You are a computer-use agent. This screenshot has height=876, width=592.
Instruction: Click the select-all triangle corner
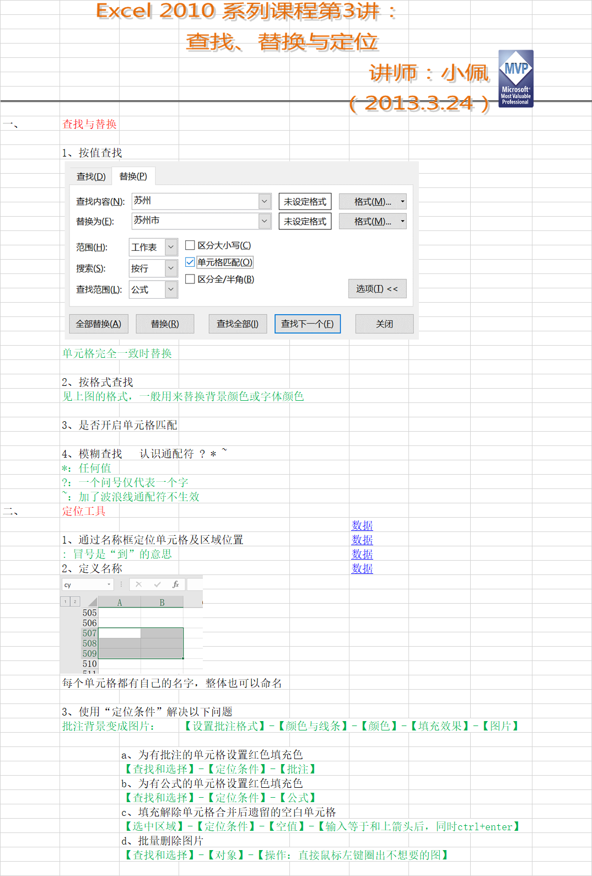pyautogui.click(x=92, y=602)
